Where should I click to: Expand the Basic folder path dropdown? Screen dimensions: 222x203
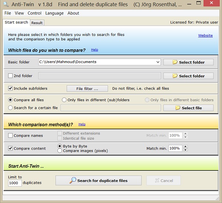[x=158, y=62]
